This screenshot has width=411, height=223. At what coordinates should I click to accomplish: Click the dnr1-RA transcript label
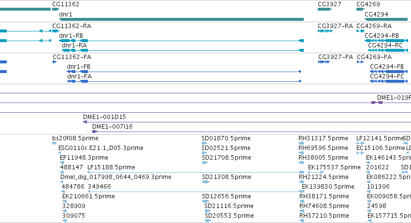coord(74,45)
